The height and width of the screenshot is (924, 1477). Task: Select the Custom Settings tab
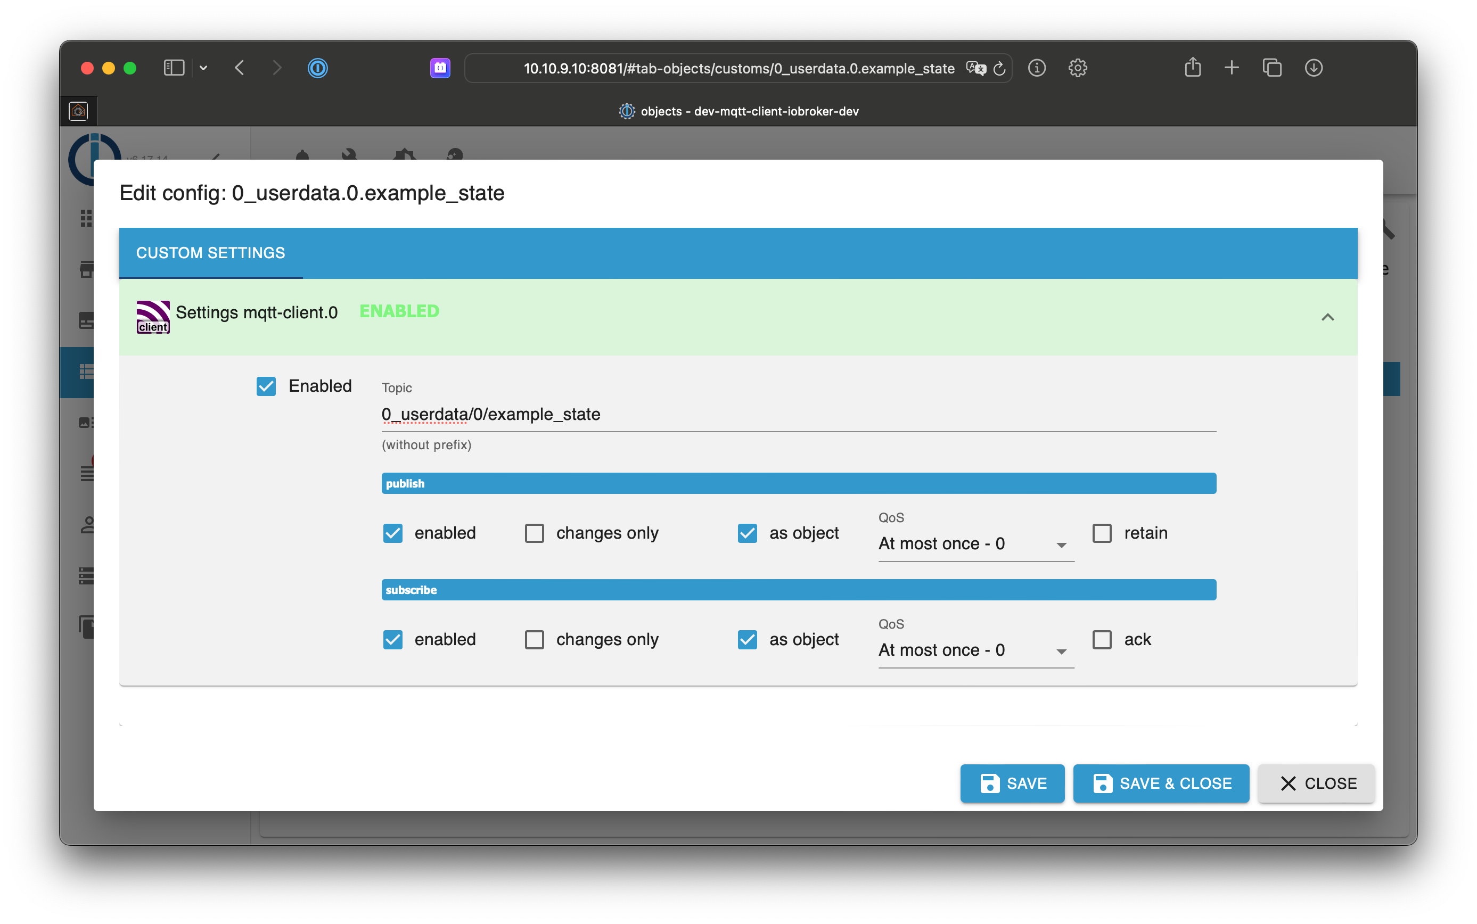(211, 253)
